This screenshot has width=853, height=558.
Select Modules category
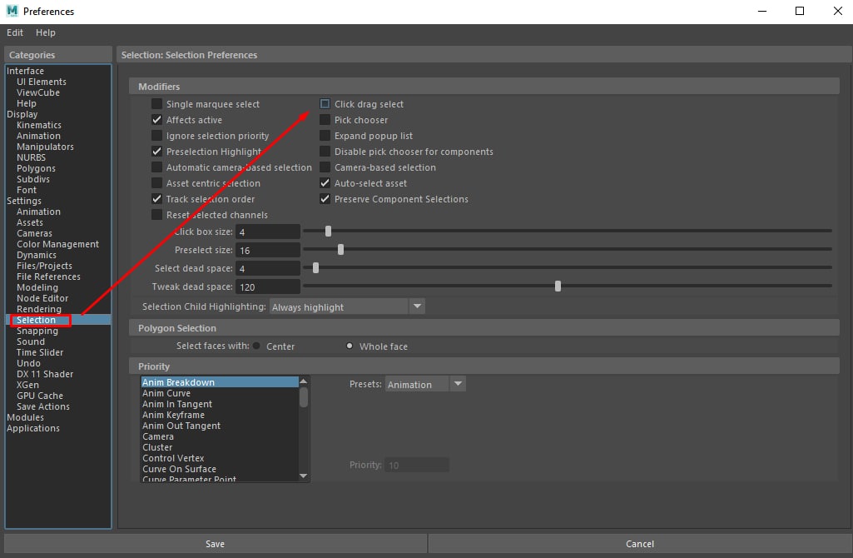(x=25, y=417)
